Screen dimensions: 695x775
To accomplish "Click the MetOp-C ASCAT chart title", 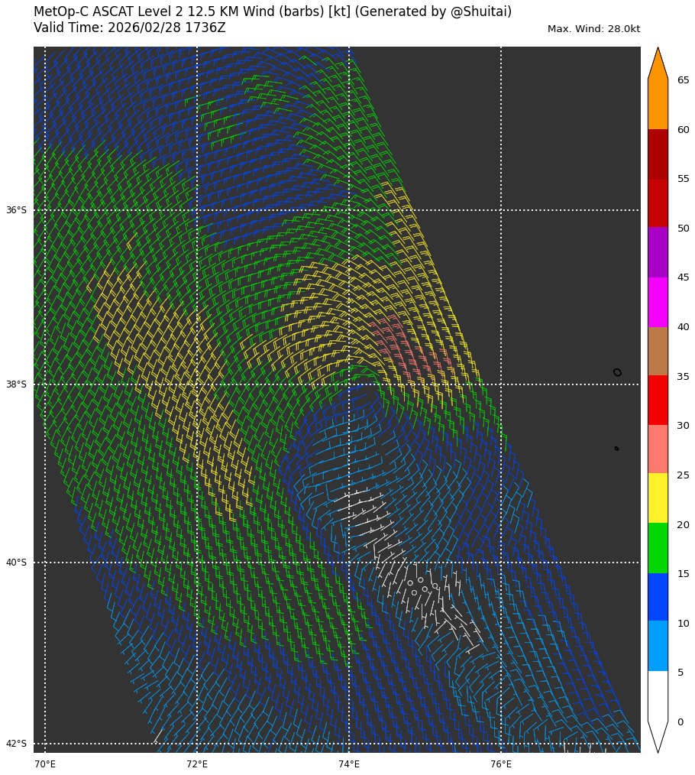I will tap(273, 12).
